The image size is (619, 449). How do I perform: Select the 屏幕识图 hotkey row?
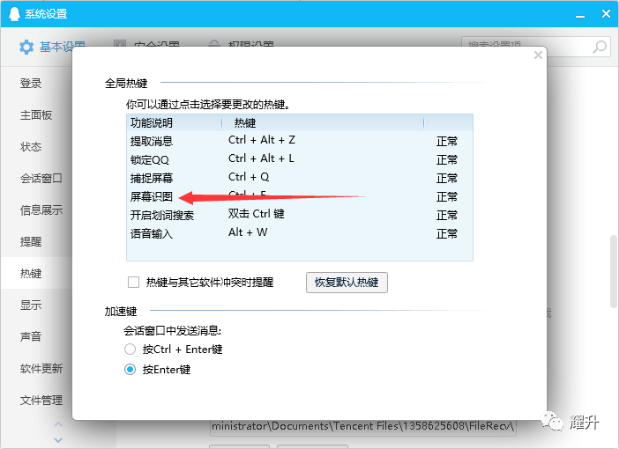point(300,196)
